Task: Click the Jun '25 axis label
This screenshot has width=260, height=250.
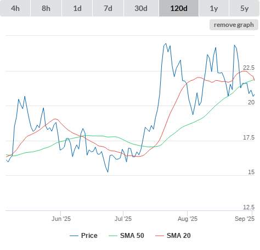Action: tap(61, 219)
